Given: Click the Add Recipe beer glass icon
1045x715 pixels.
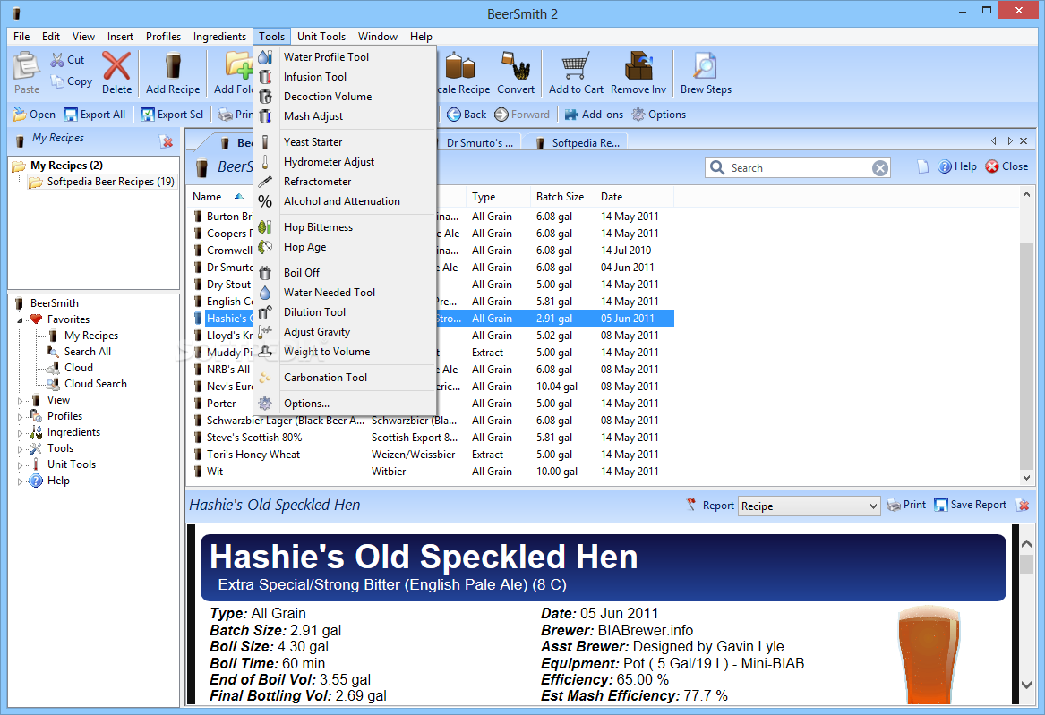Looking at the screenshot, I should pos(173,66).
